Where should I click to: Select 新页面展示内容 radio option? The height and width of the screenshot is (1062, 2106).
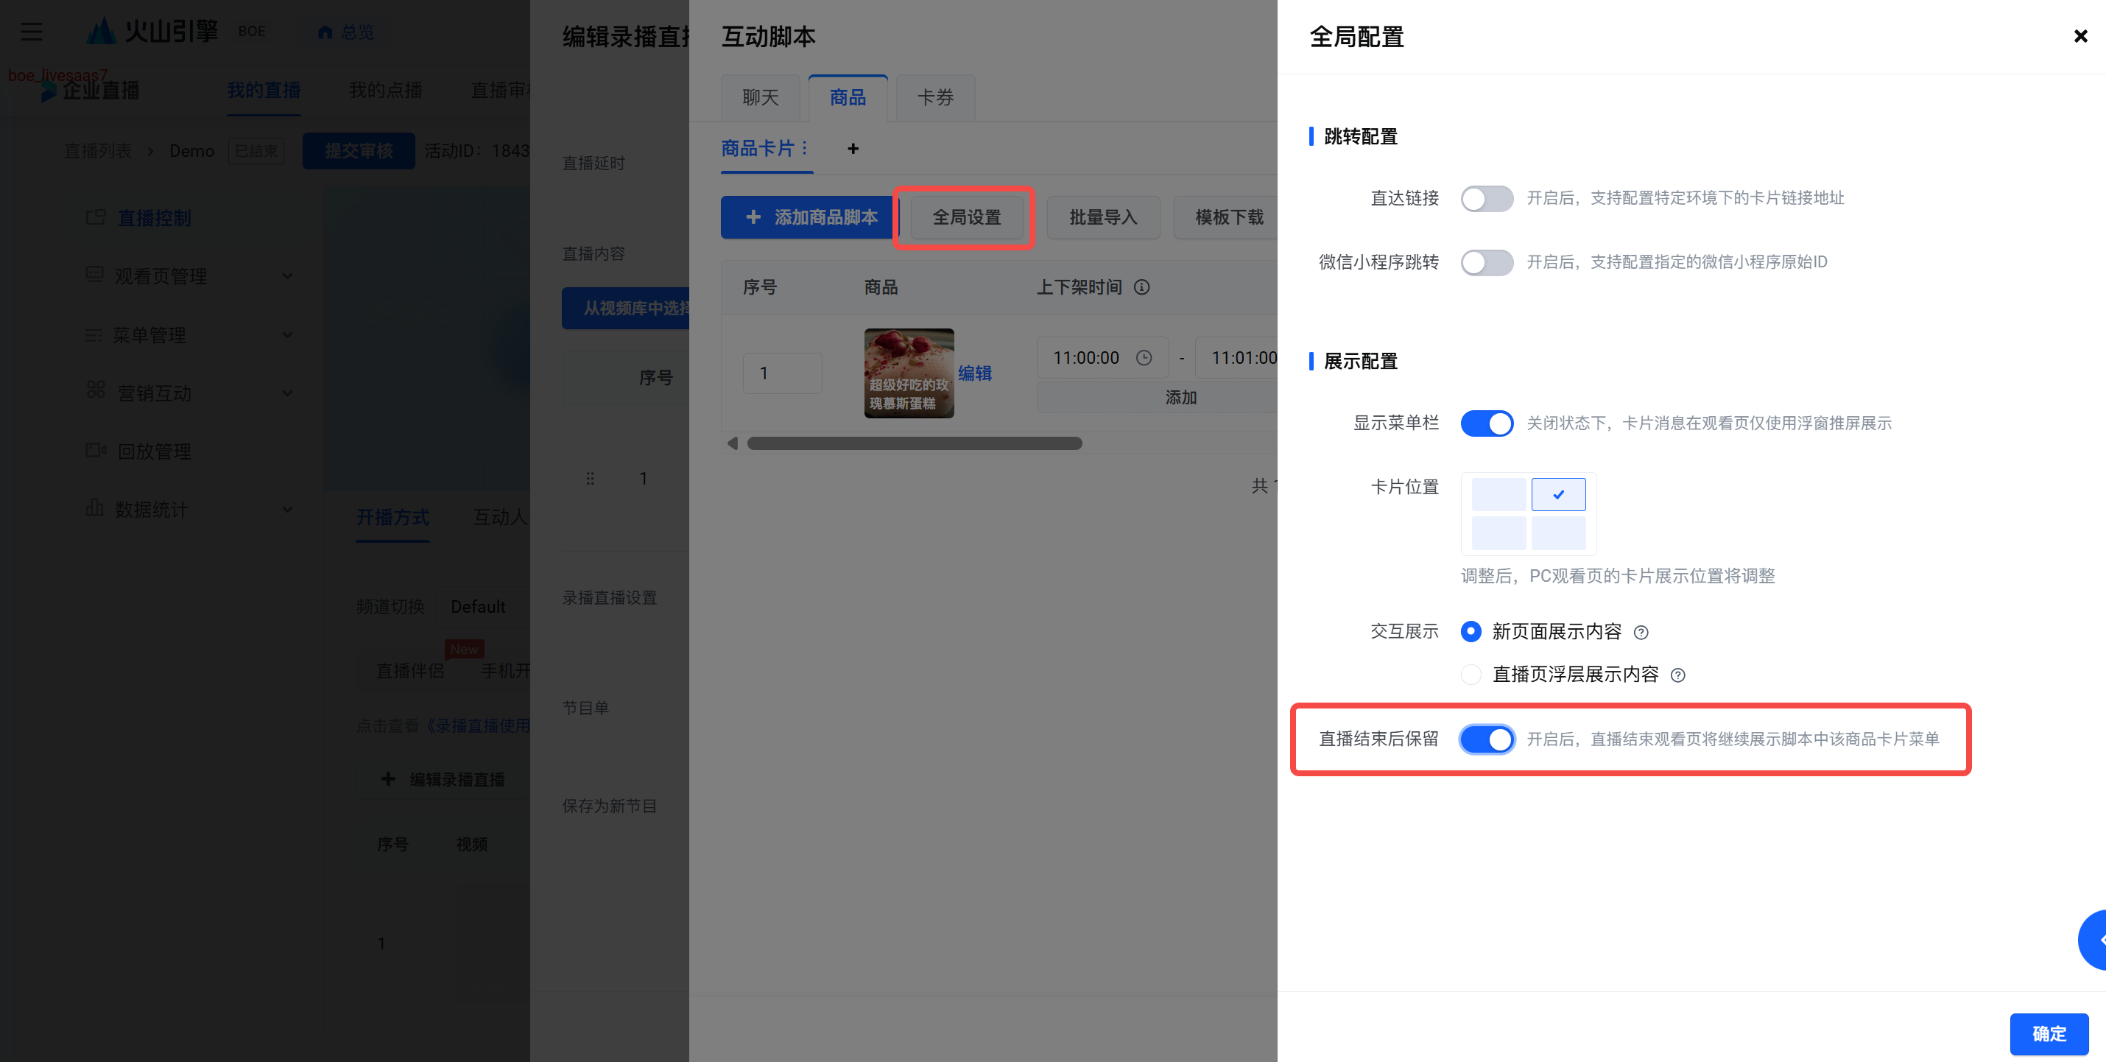coord(1470,631)
